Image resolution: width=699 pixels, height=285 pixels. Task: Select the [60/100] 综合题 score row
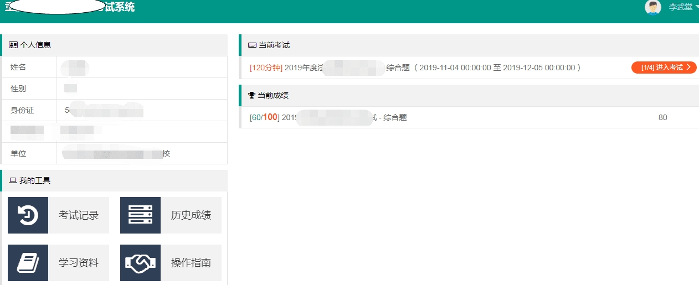(469, 117)
